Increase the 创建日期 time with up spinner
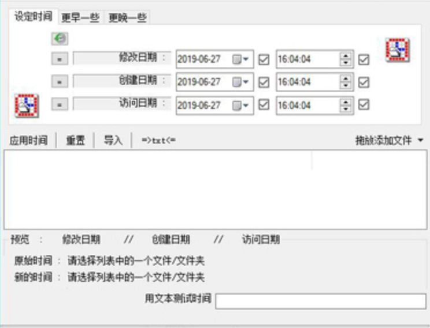Image resolution: width=430 pixels, height=328 pixels. pyautogui.click(x=346, y=78)
